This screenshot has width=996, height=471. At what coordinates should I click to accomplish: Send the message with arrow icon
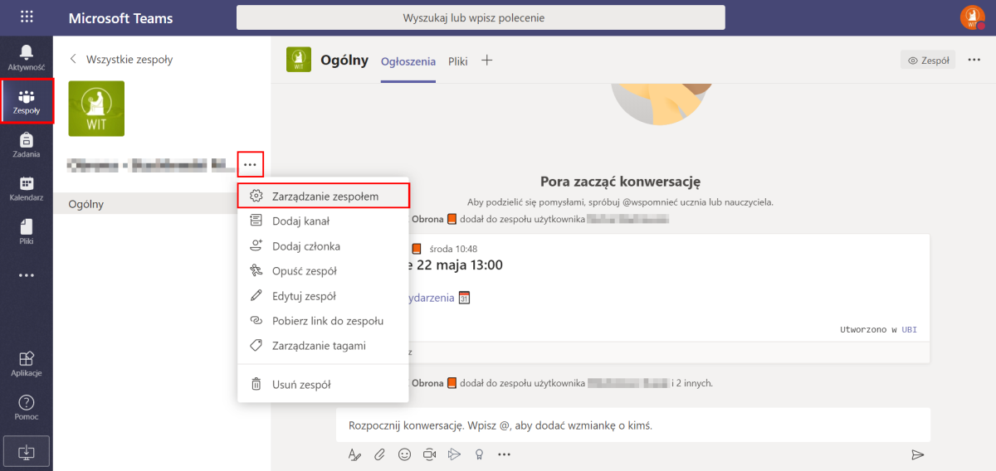click(917, 454)
